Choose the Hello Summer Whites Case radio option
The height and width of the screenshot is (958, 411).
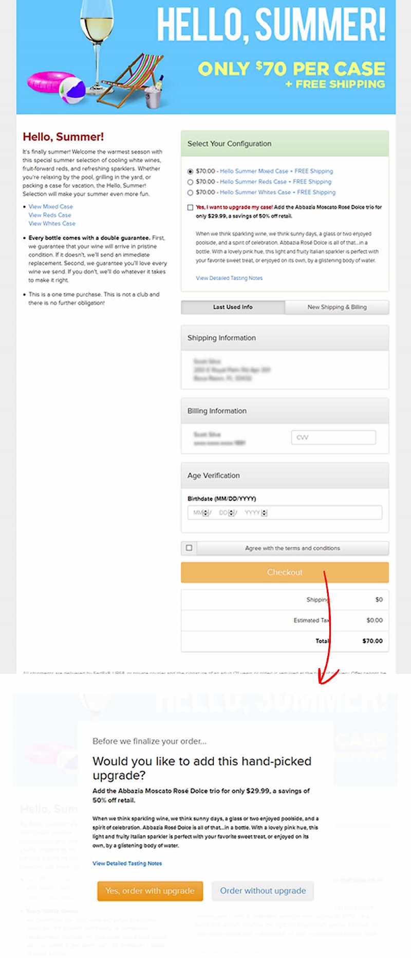click(x=190, y=193)
